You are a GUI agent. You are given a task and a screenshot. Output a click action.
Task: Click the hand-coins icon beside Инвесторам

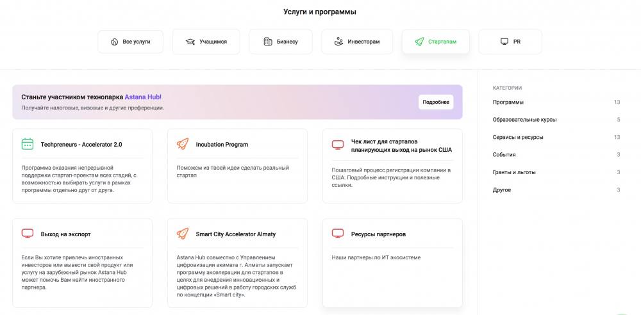(x=338, y=42)
